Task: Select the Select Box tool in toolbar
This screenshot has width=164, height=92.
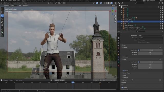Action: coord(2,9)
